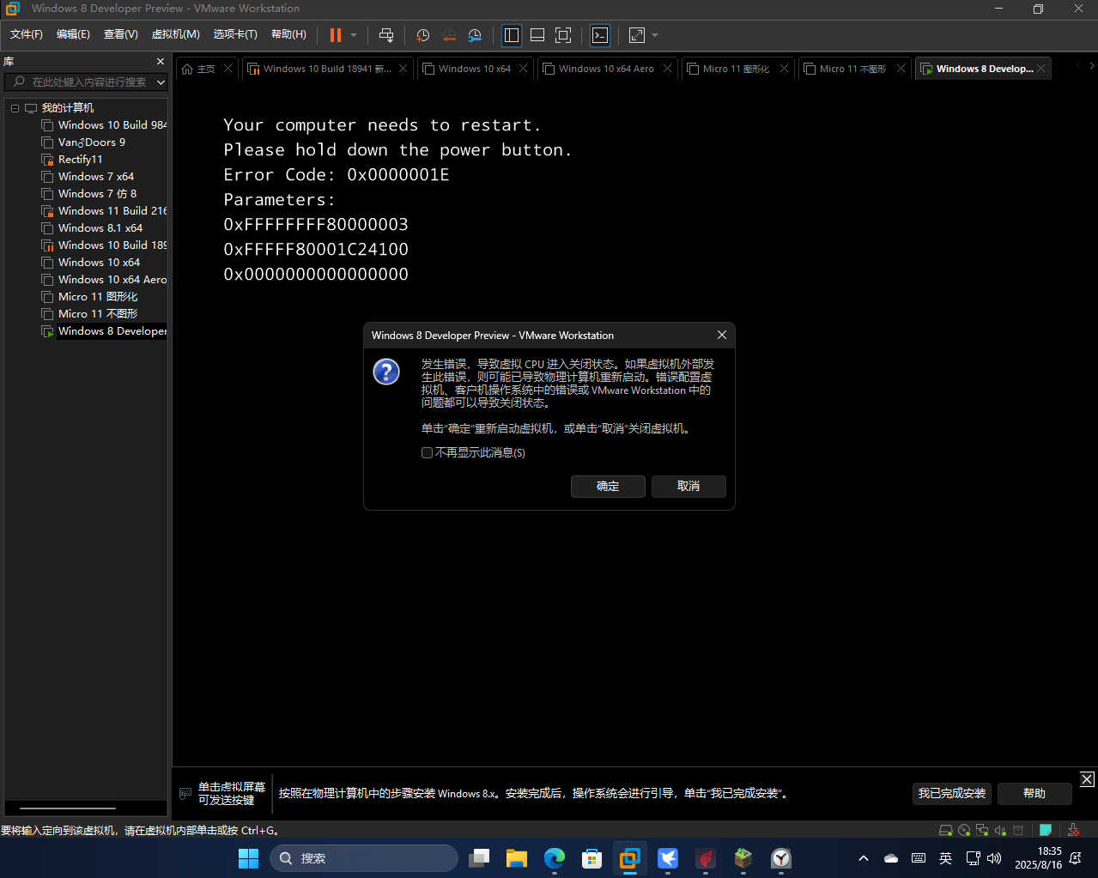Click 取消 to power off VM
The width and height of the screenshot is (1098, 878).
point(689,486)
